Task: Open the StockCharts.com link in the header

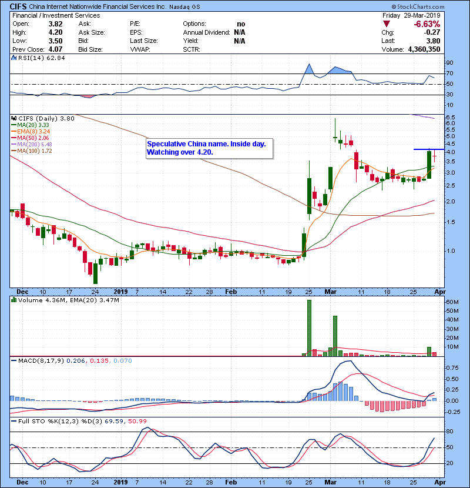Action: [x=418, y=6]
